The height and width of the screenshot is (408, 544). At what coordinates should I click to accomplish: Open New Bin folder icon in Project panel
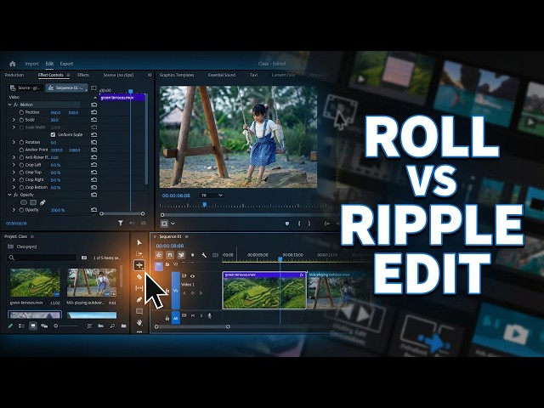[123, 326]
